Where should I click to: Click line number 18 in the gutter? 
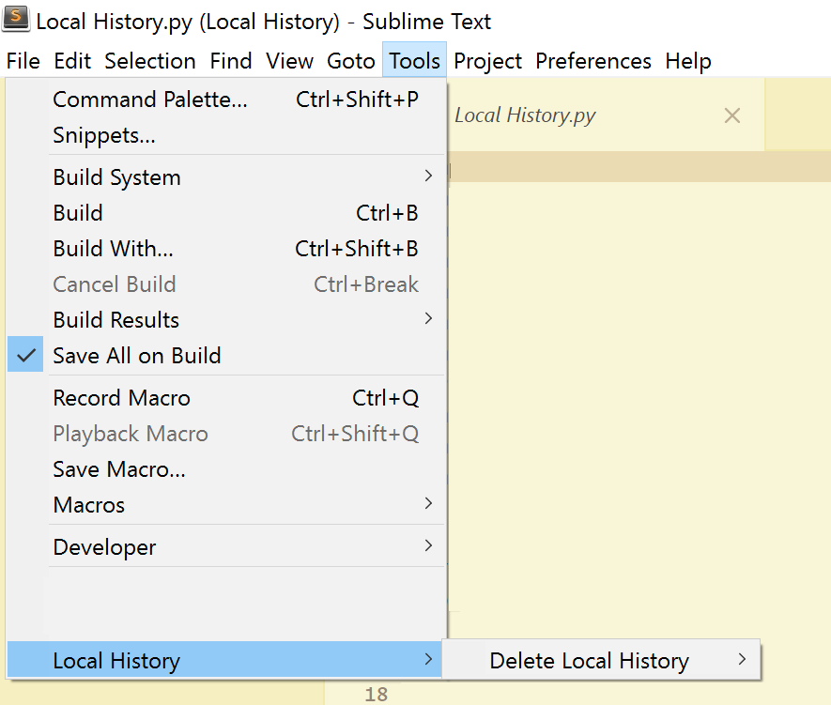pyautogui.click(x=376, y=694)
